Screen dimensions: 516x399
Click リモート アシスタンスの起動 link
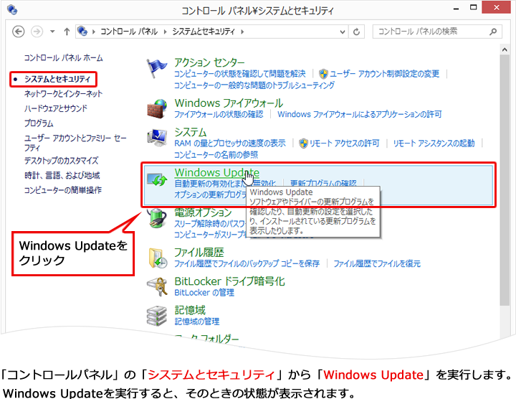tap(434, 144)
